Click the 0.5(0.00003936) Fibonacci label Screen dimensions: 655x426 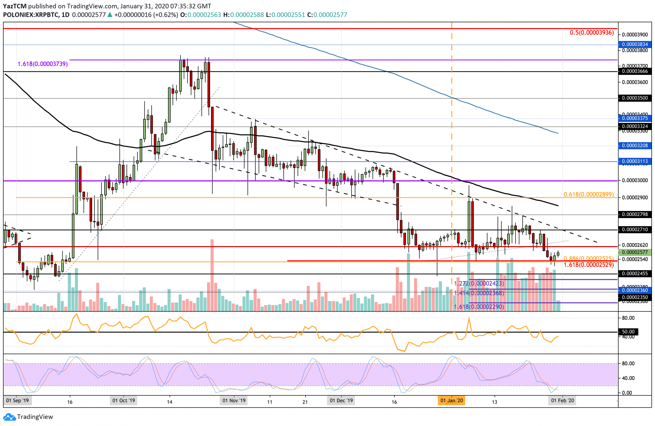click(x=592, y=33)
